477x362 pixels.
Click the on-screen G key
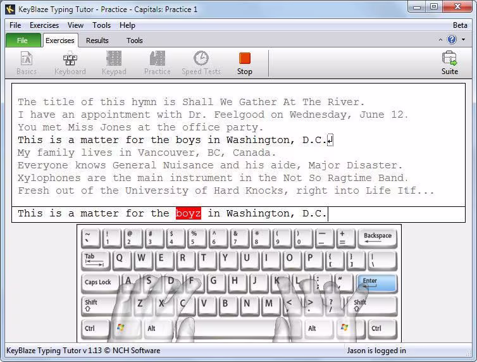click(x=216, y=284)
